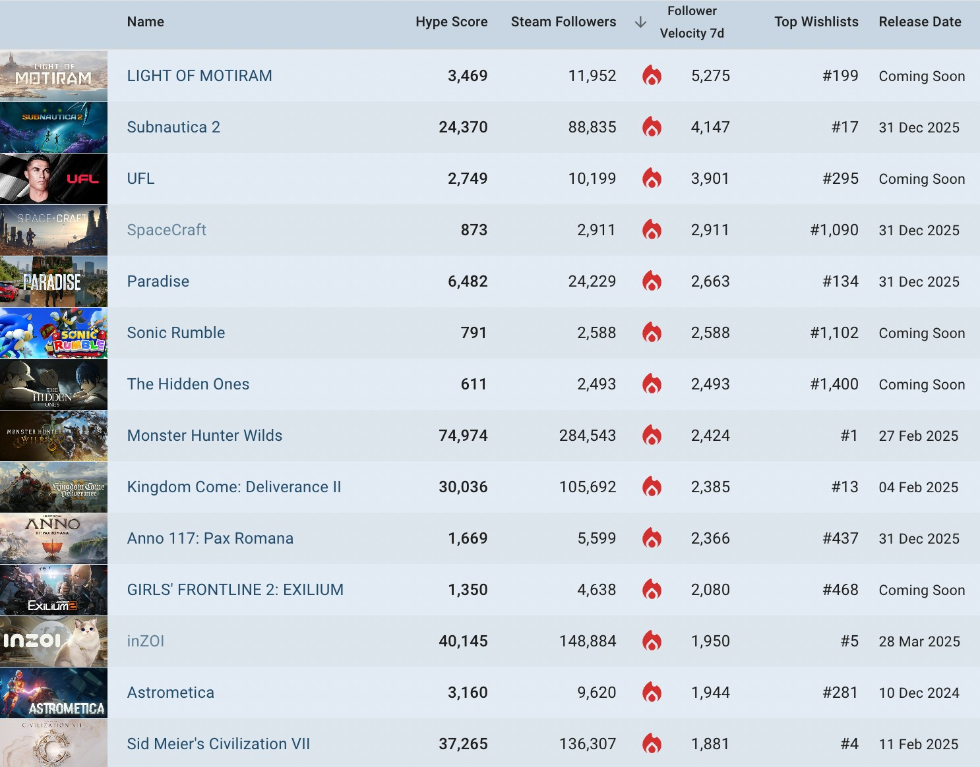Click the flame icon in Subnautica 2 row
Viewport: 980px width, 767px height.
(x=652, y=127)
